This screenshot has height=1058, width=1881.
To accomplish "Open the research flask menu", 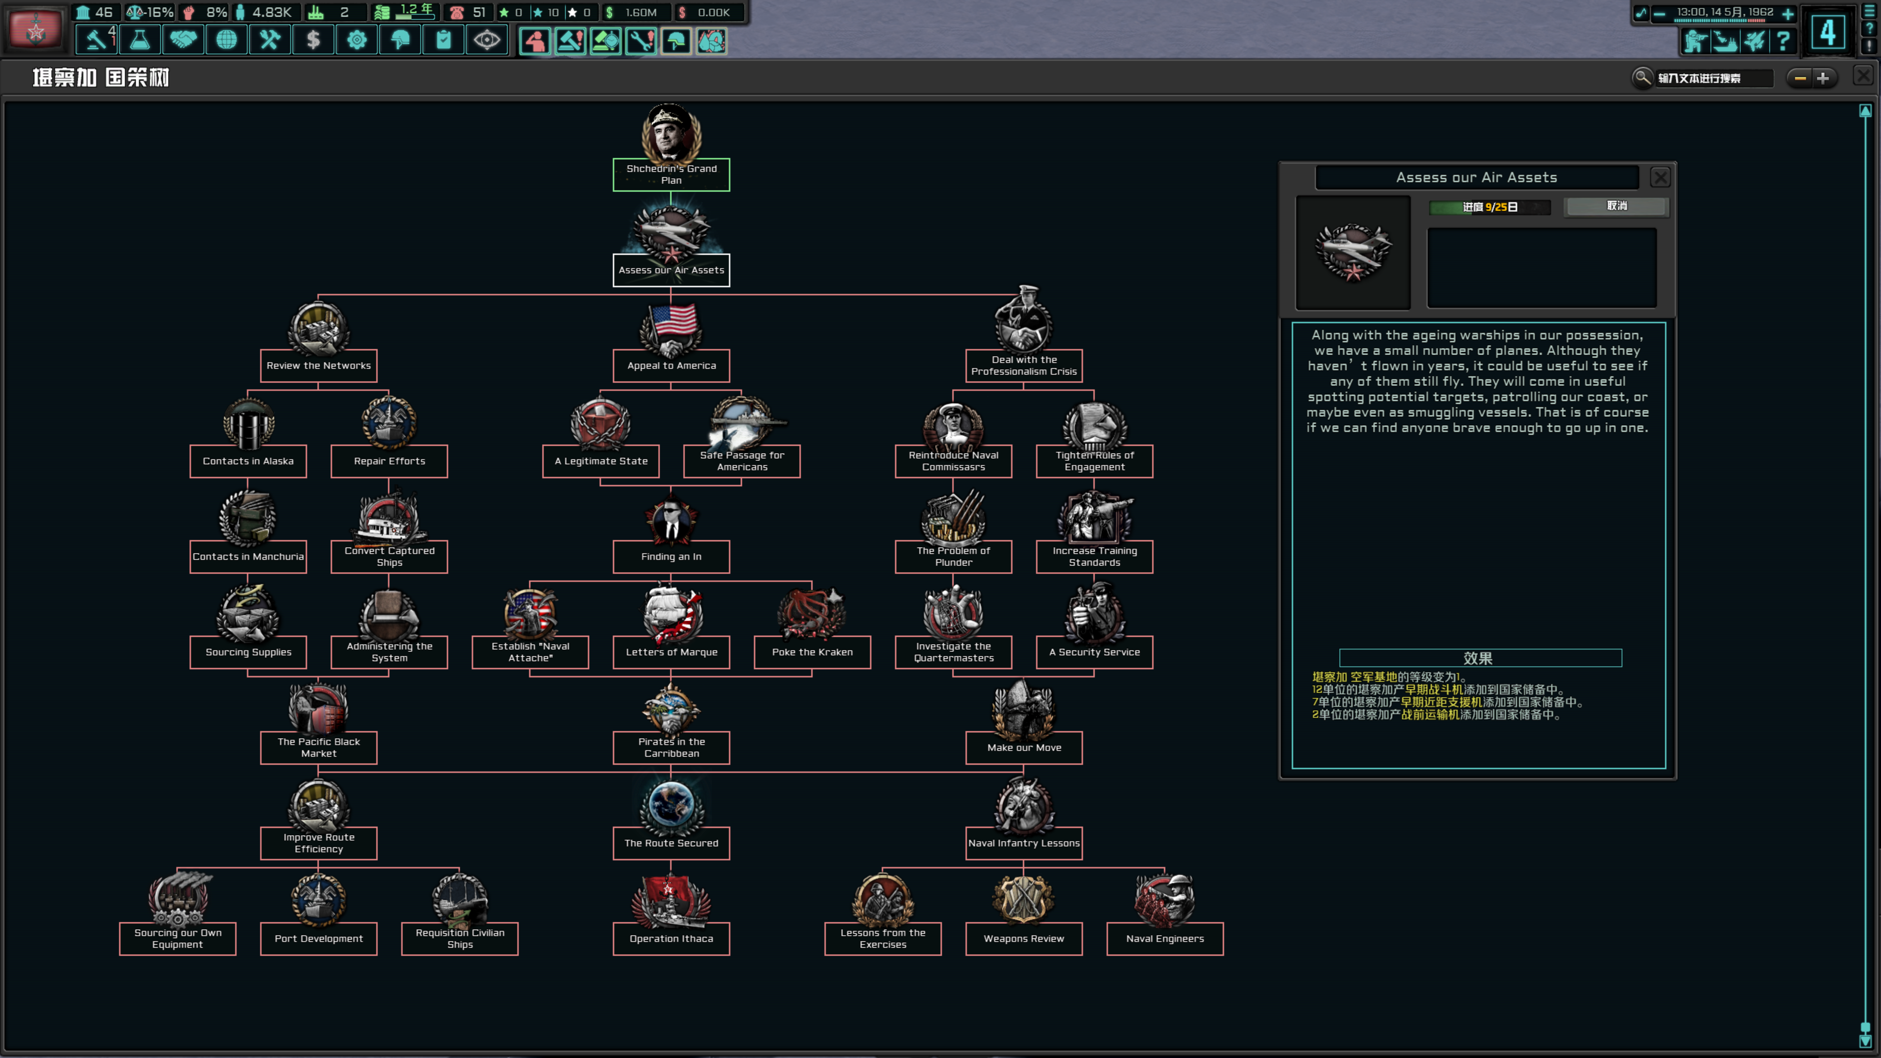I will [140, 39].
